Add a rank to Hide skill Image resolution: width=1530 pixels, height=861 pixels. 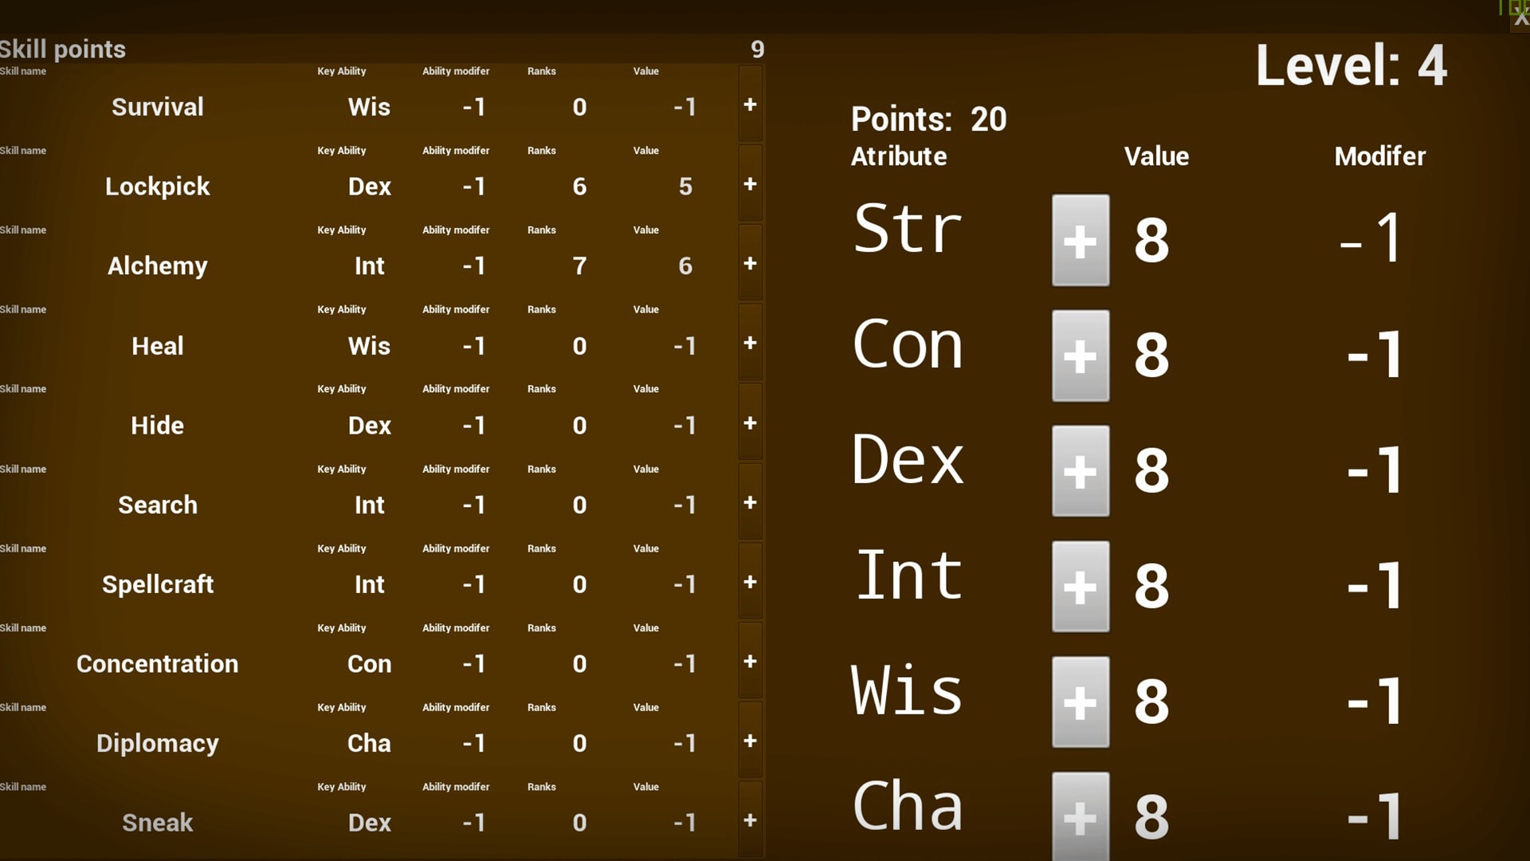pyautogui.click(x=750, y=423)
